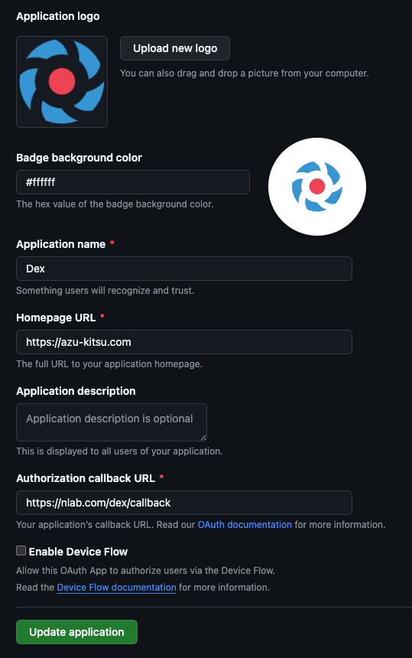Open the Device Flow documentation link
This screenshot has width=412, height=658.
116,588
